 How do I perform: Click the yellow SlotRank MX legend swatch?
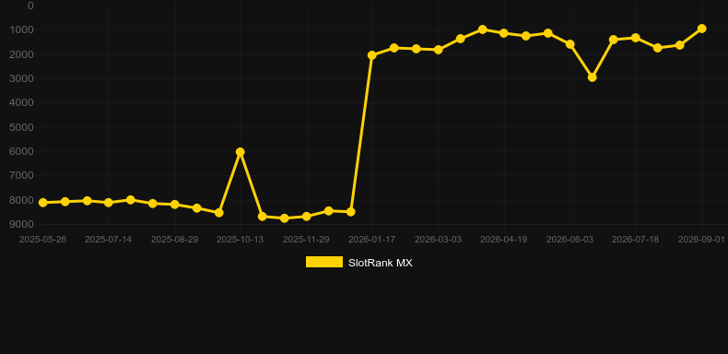(x=324, y=262)
